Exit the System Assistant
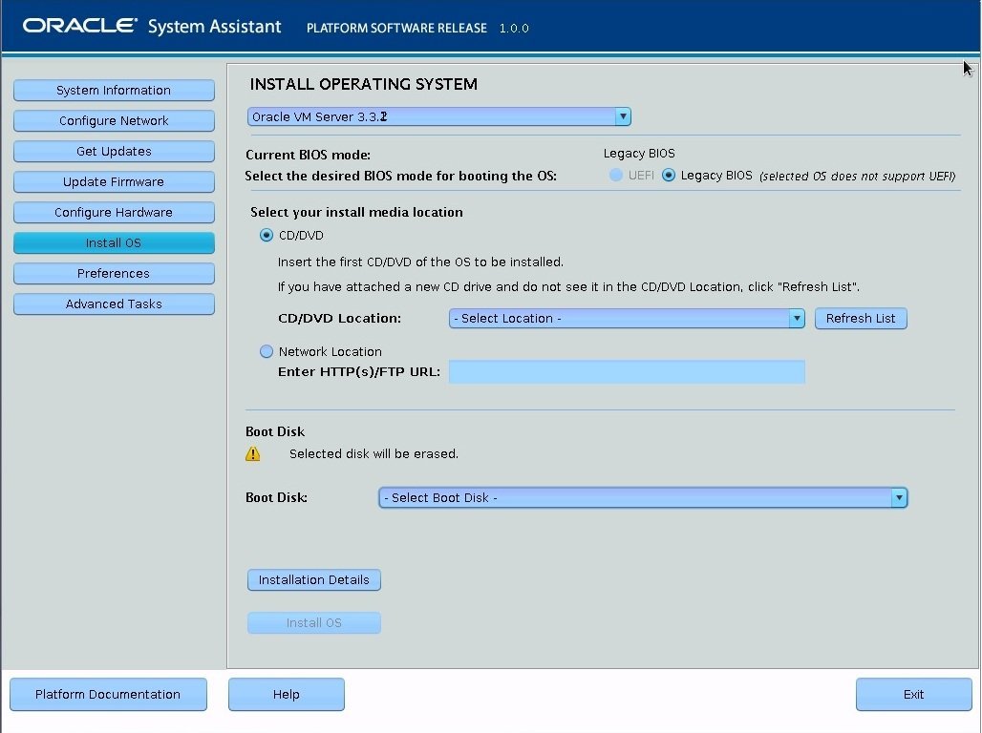Viewport: 982px width, 733px height. coord(913,694)
